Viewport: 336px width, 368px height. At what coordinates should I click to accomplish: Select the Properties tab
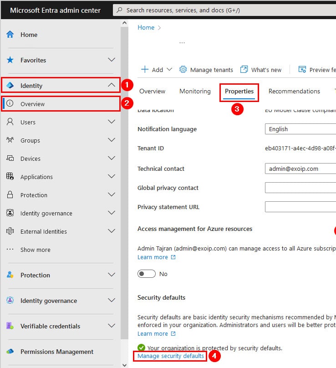(239, 91)
